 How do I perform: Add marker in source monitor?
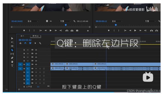coord(24,30)
